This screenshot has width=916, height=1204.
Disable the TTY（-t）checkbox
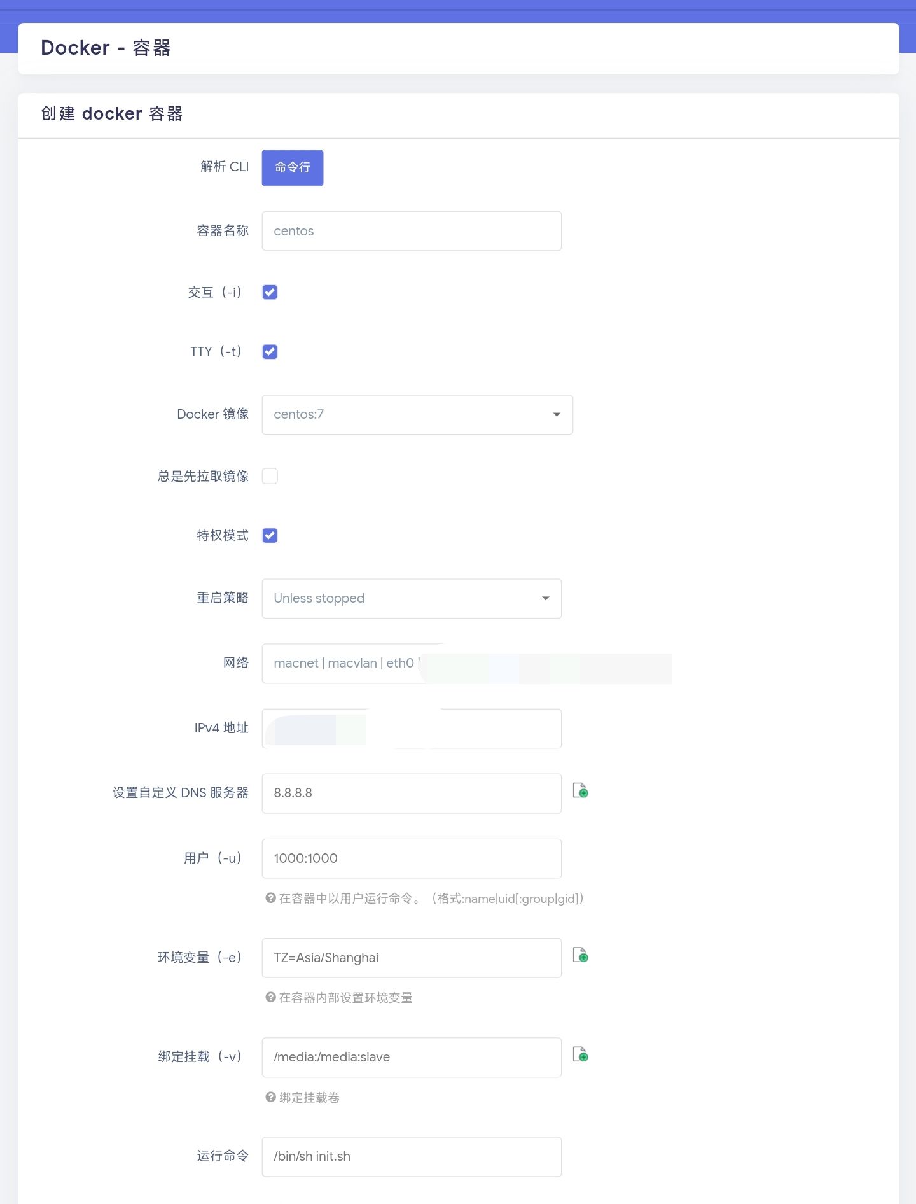tap(270, 351)
